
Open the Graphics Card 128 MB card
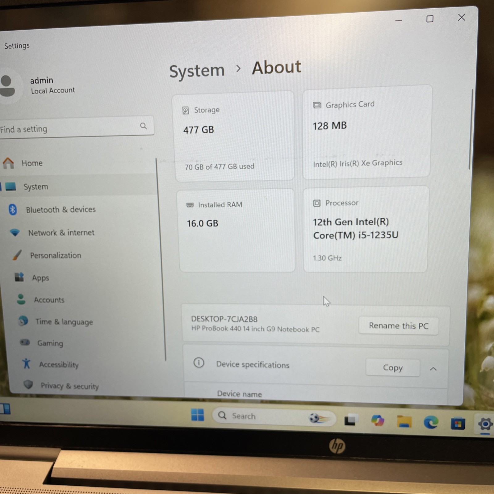click(x=367, y=132)
